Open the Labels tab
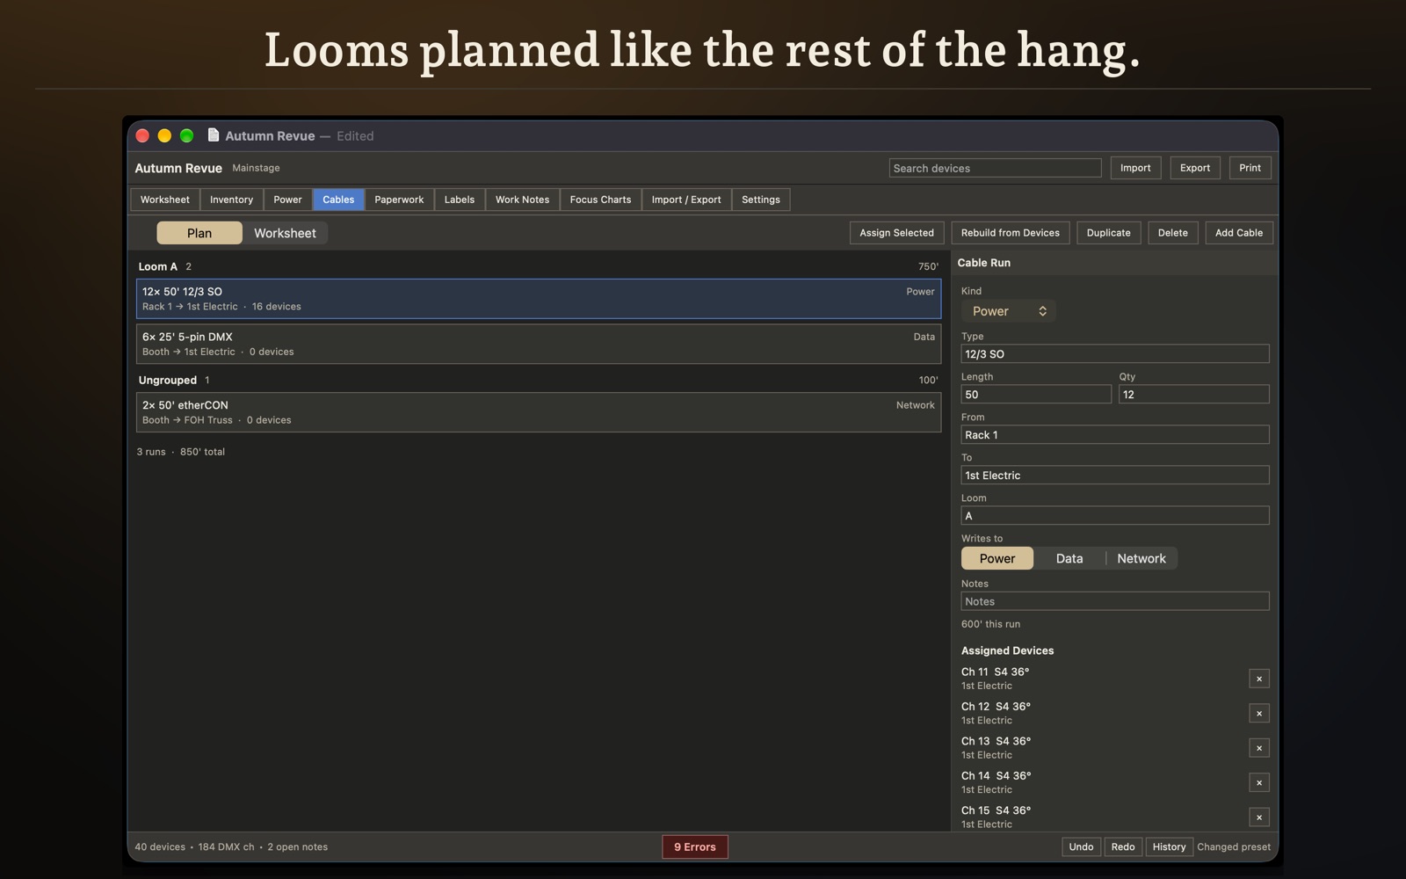This screenshot has width=1406, height=879. [460, 200]
